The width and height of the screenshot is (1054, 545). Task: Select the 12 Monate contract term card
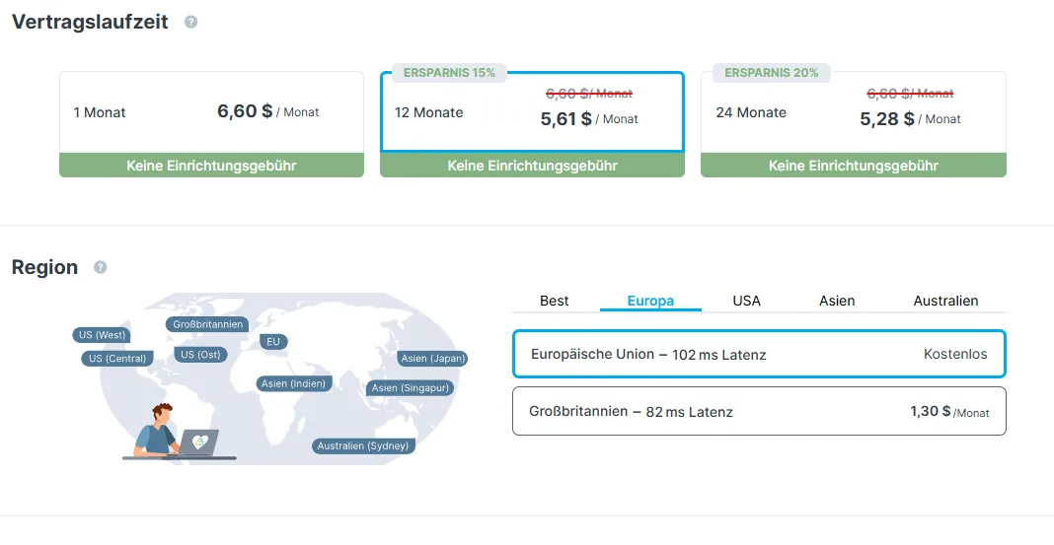tap(532, 124)
